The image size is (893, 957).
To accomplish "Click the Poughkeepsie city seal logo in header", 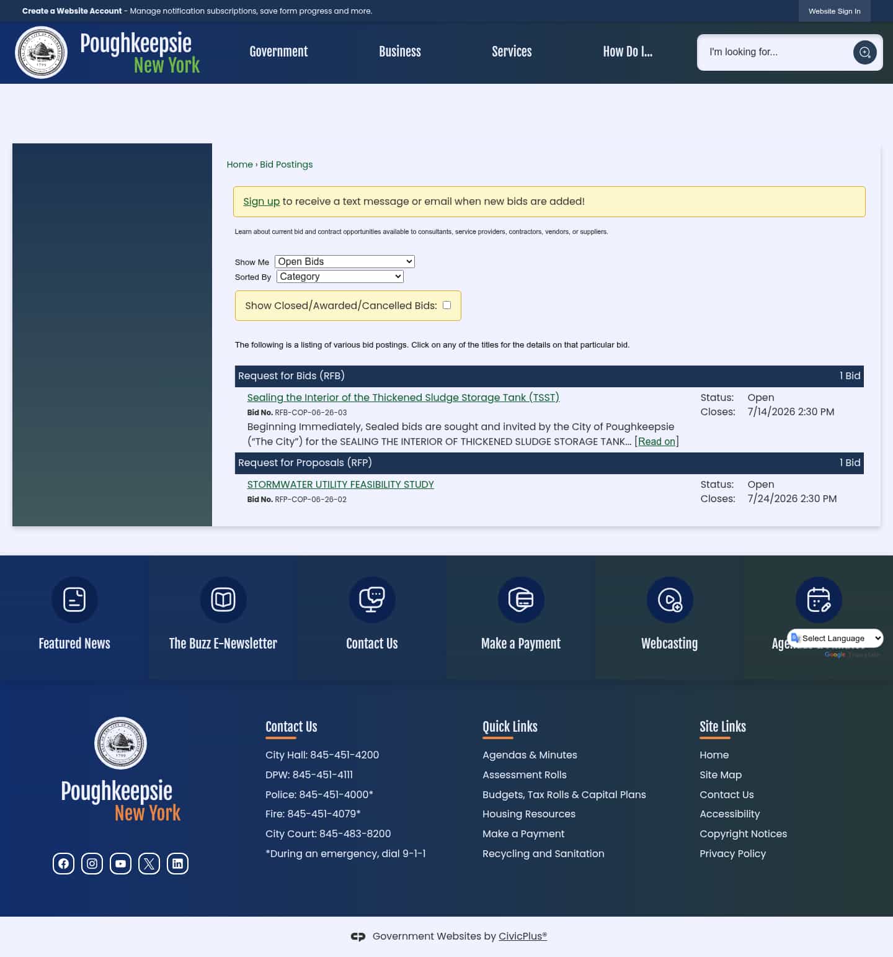I will coord(41,52).
